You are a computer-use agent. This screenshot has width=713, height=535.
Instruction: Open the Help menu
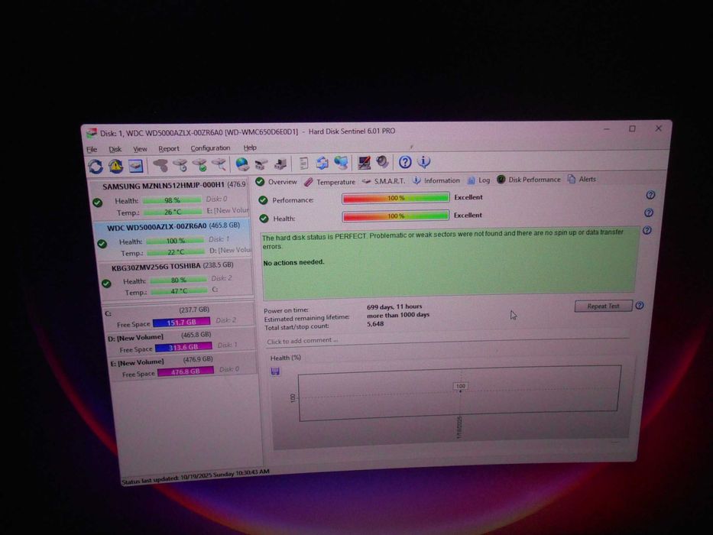(x=250, y=148)
